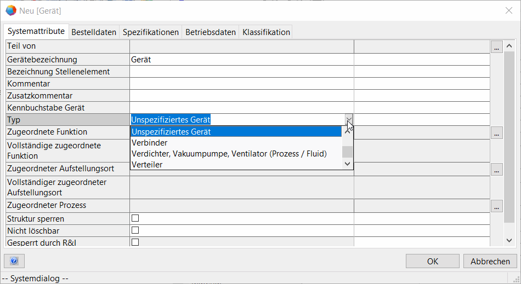Click the Gerätebezeichnung field containing Gerät
The height and width of the screenshot is (284, 521).
(x=241, y=60)
